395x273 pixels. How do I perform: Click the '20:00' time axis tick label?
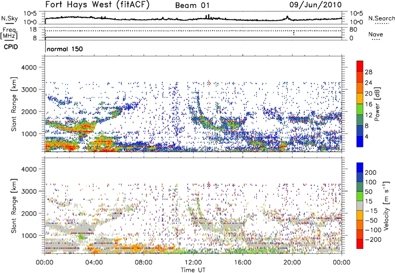[x=292, y=262]
